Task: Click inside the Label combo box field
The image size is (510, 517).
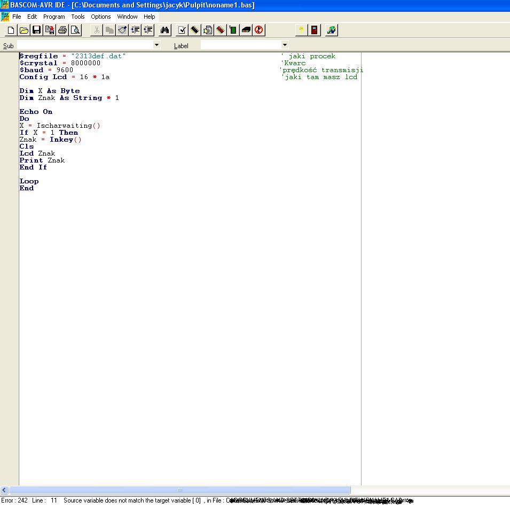Action: pyautogui.click(x=241, y=45)
